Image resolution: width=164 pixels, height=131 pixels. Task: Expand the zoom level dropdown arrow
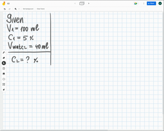(19, 9)
